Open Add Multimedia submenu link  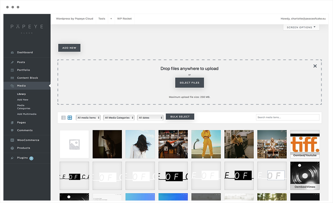pos(27,114)
